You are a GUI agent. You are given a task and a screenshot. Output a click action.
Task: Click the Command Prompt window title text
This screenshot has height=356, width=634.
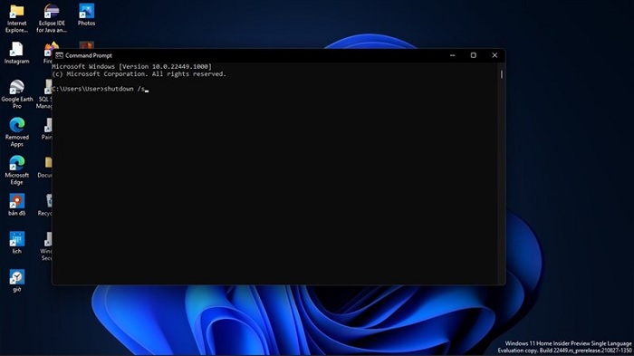[89, 55]
